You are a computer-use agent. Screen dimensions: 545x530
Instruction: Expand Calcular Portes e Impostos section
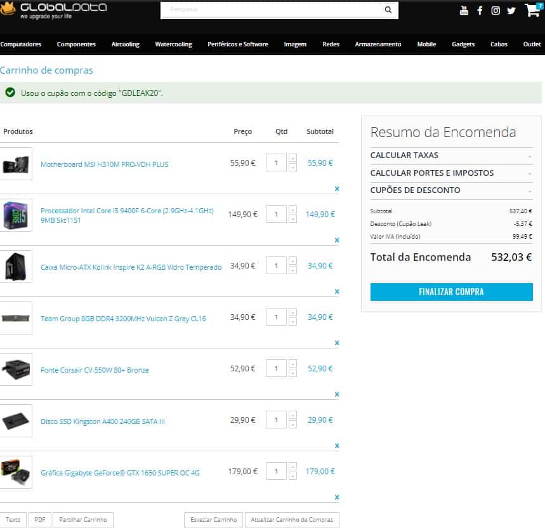pyautogui.click(x=451, y=173)
